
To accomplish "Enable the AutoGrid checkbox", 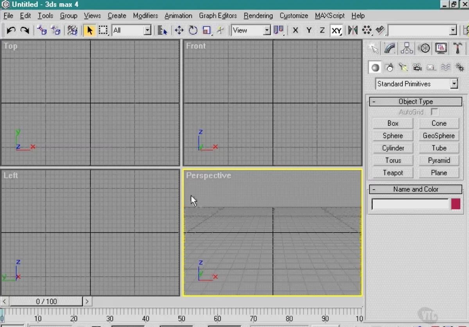I will click(x=435, y=112).
